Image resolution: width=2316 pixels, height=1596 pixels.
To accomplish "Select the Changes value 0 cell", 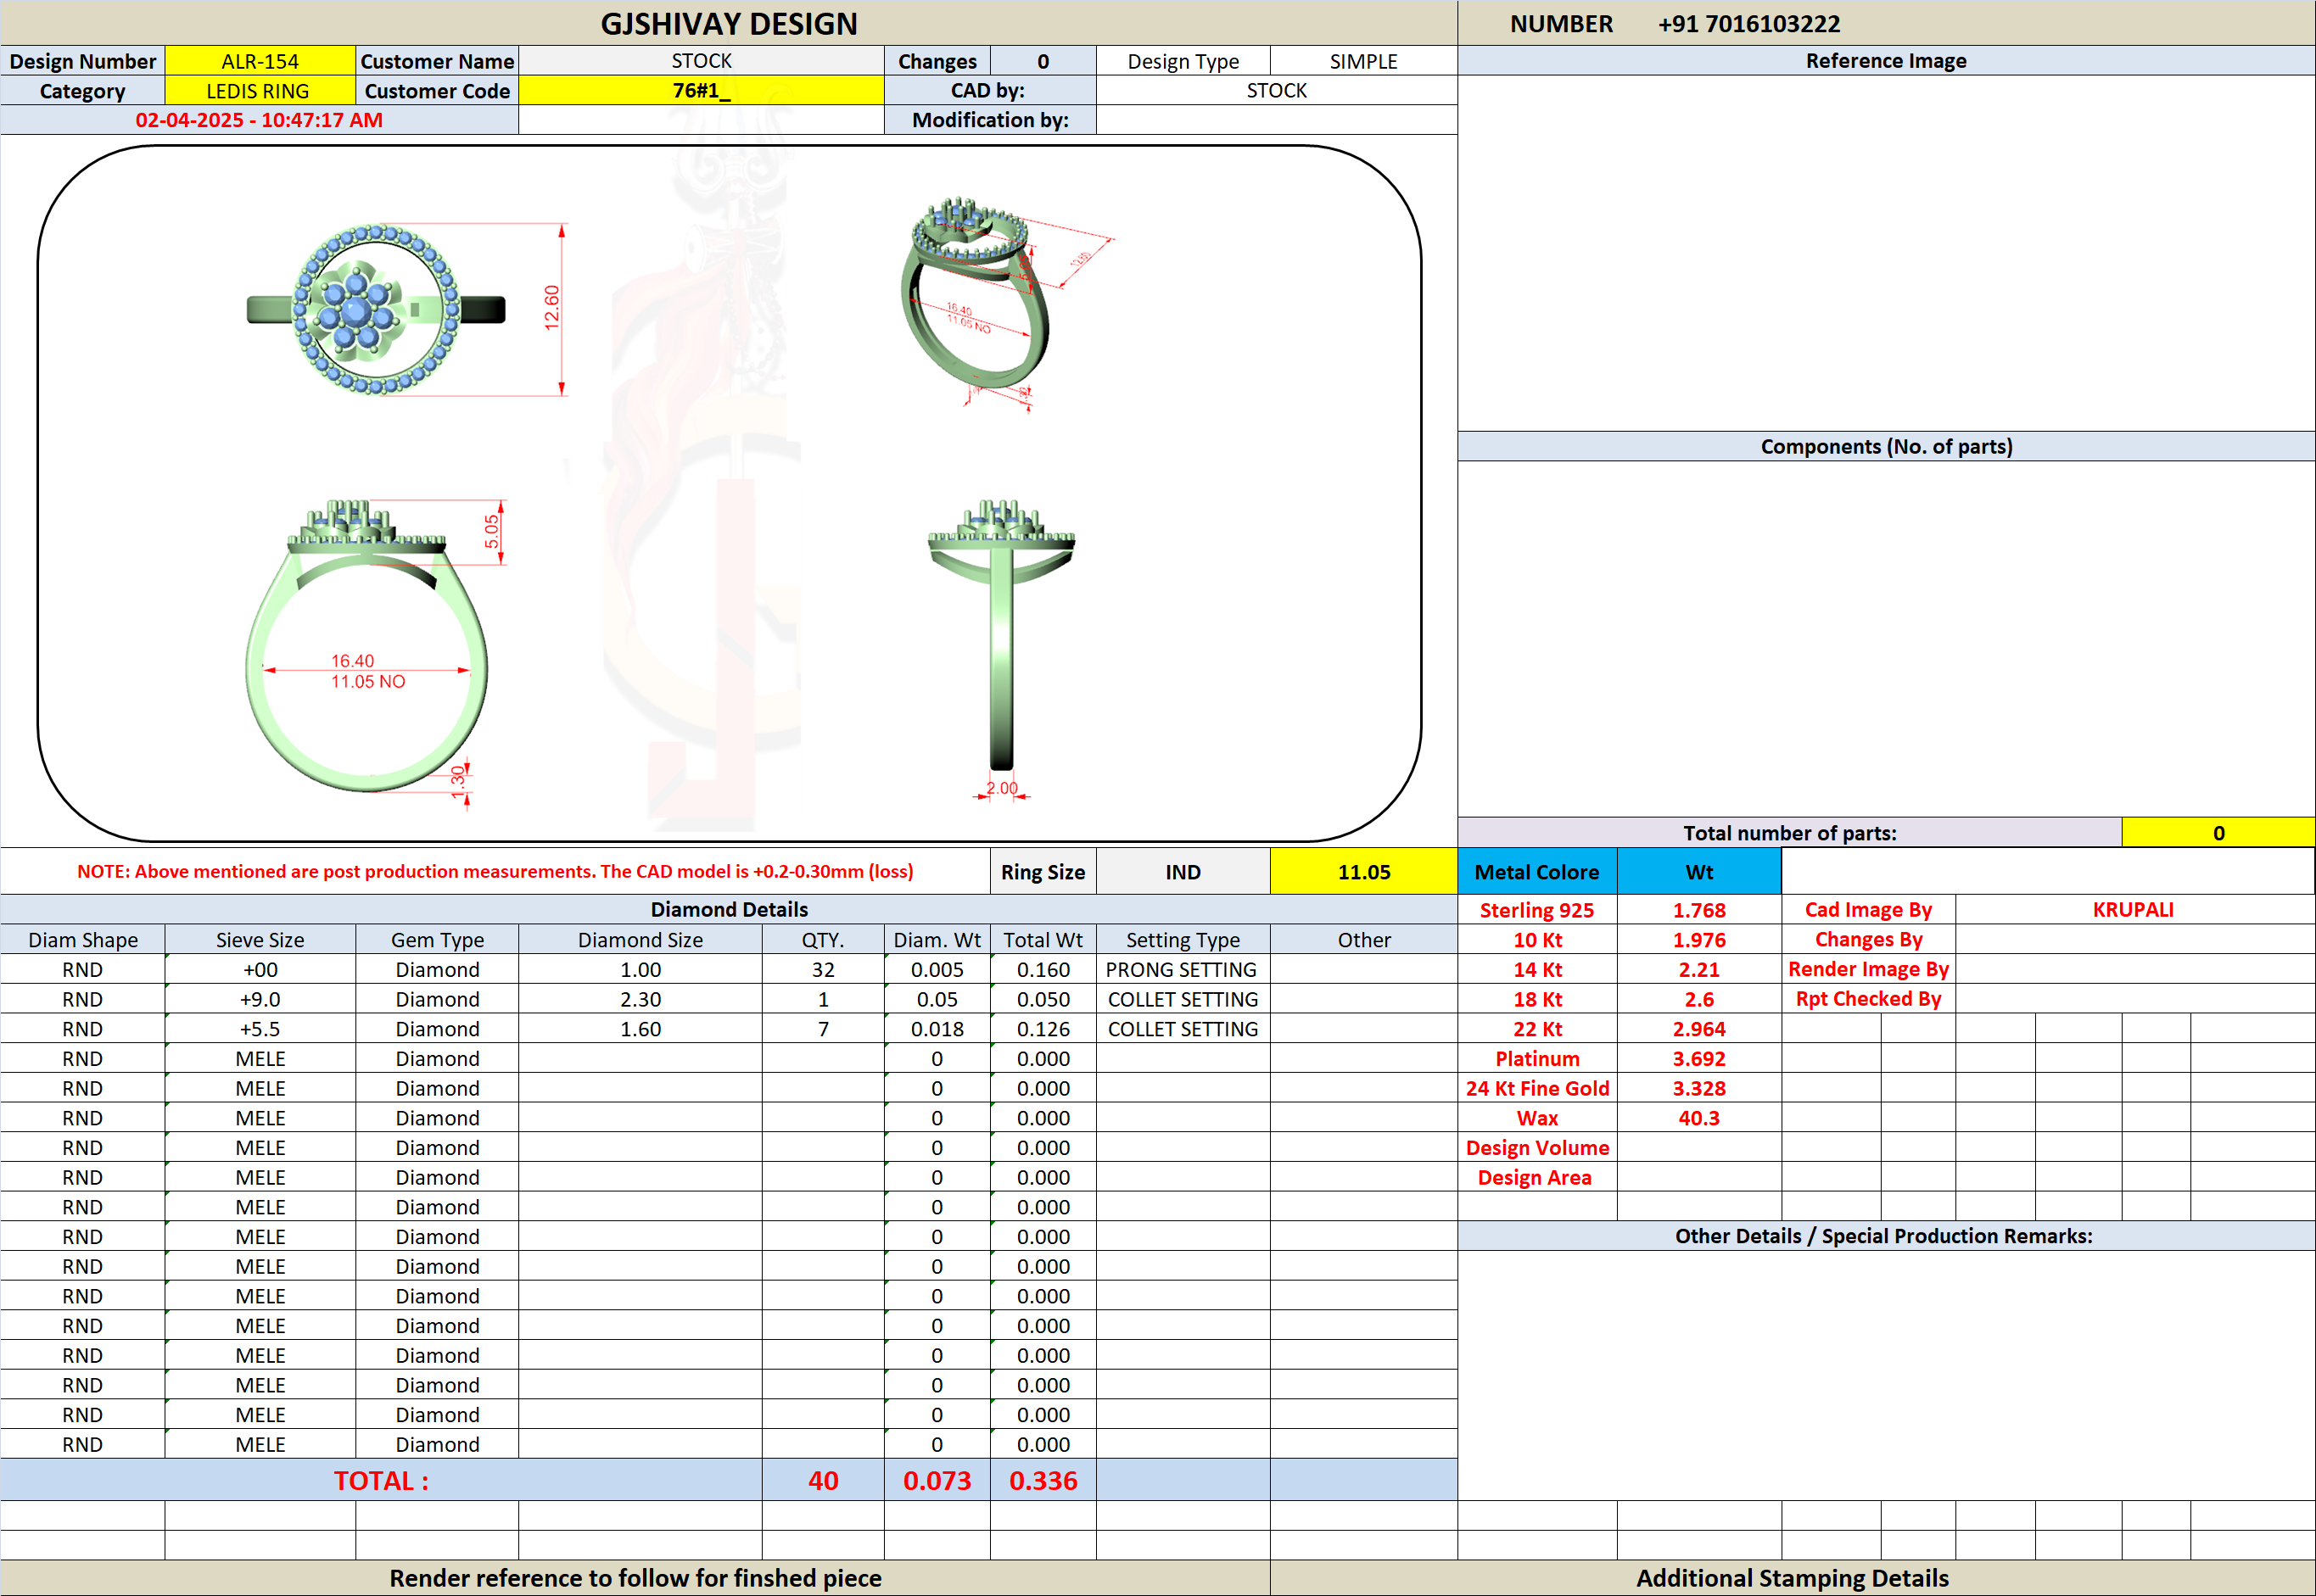I will pyautogui.click(x=1043, y=61).
